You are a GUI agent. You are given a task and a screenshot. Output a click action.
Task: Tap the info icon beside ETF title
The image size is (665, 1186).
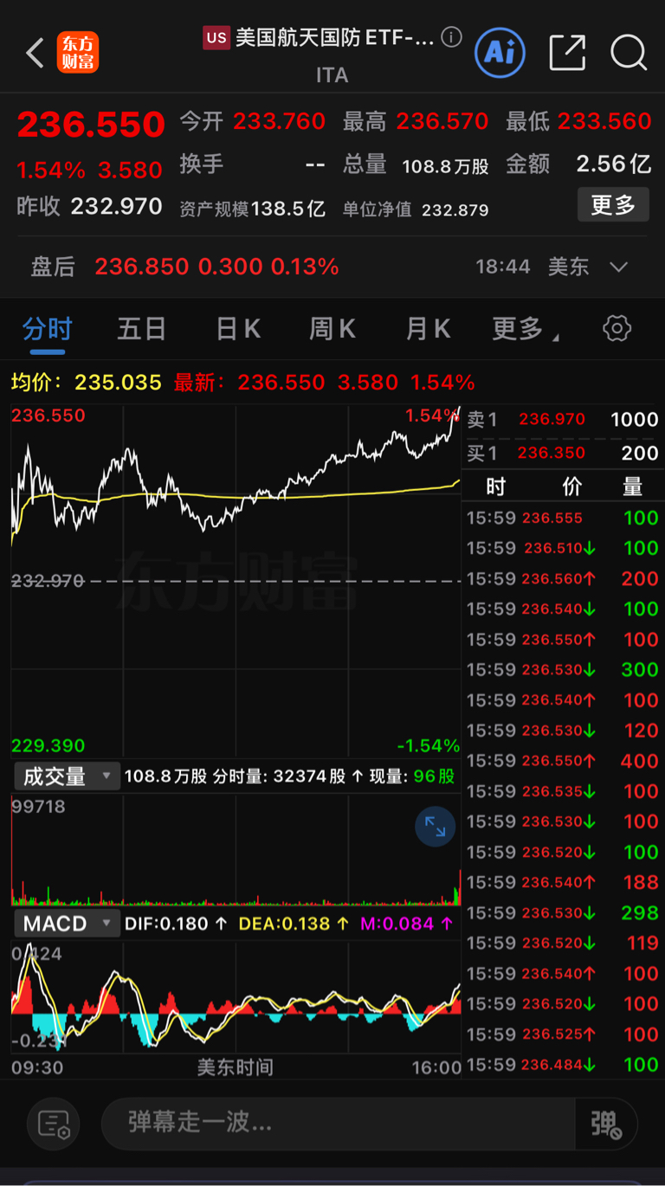click(x=451, y=37)
